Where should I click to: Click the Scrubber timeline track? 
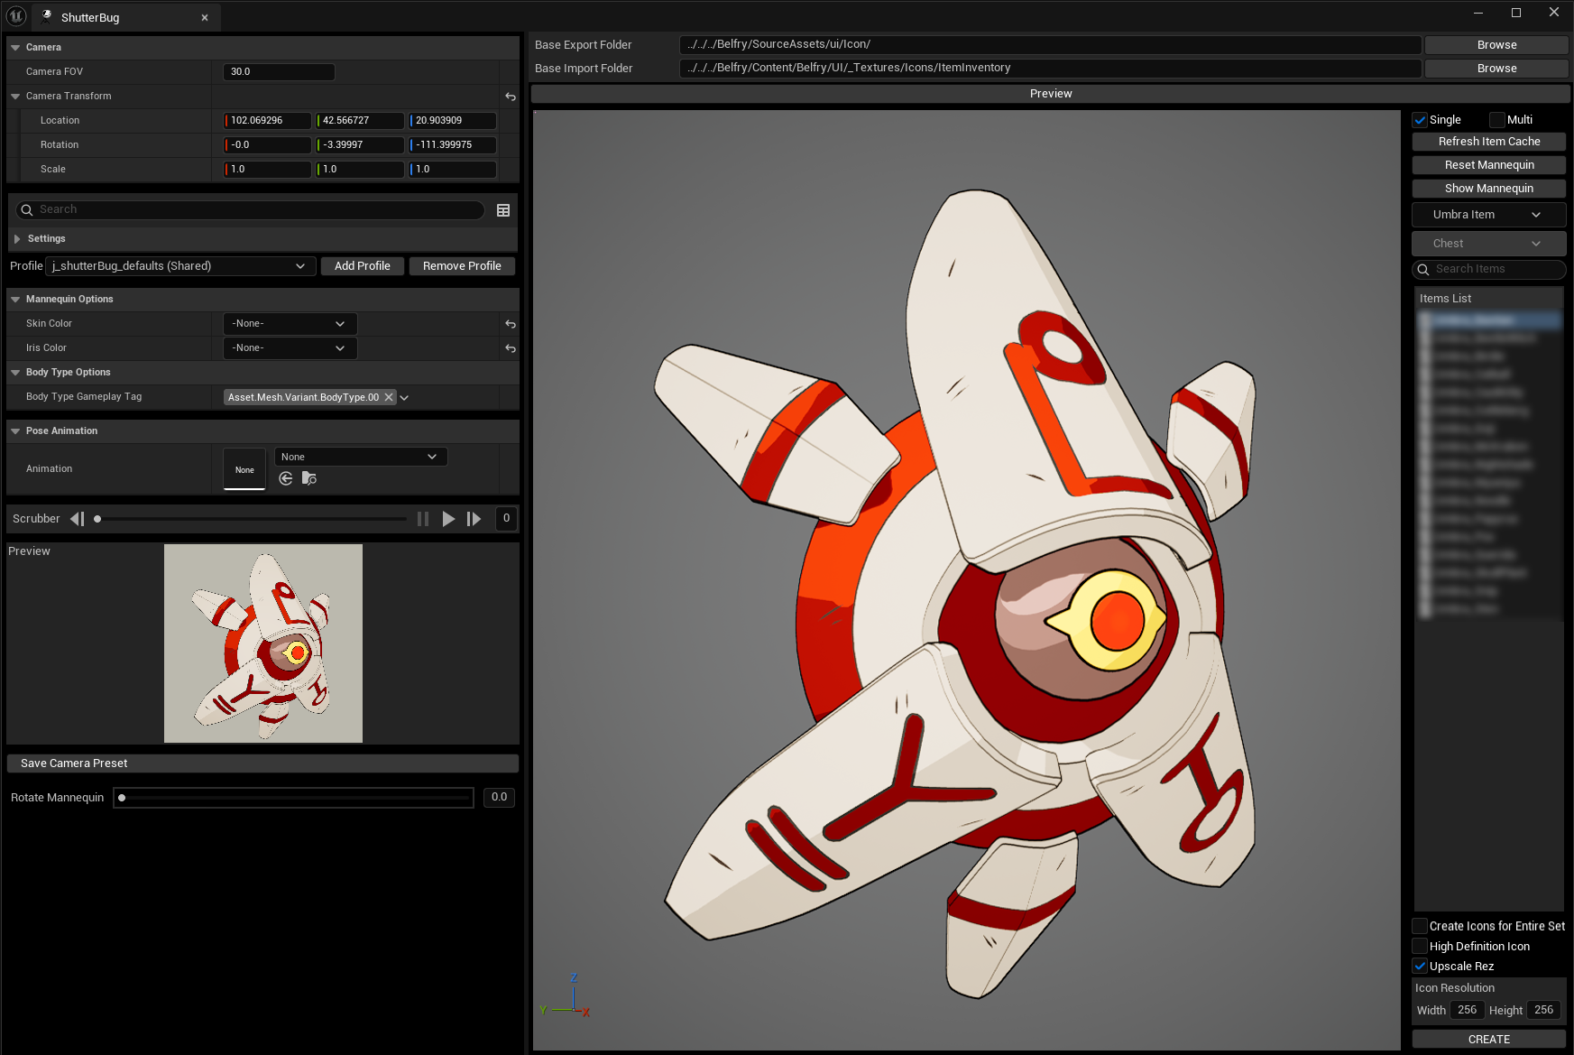251,519
